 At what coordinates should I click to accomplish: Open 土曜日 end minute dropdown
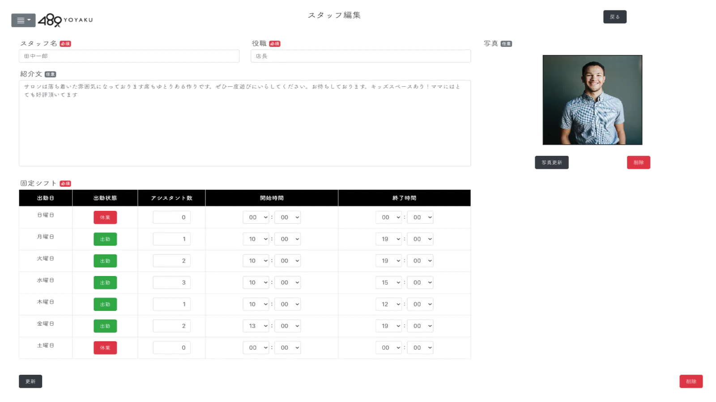click(420, 348)
